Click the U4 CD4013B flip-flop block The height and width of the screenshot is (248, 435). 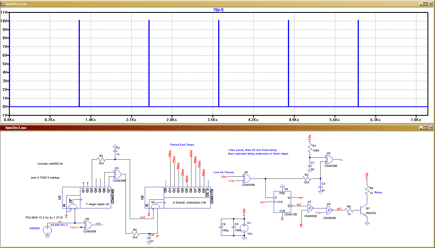pos(282,202)
